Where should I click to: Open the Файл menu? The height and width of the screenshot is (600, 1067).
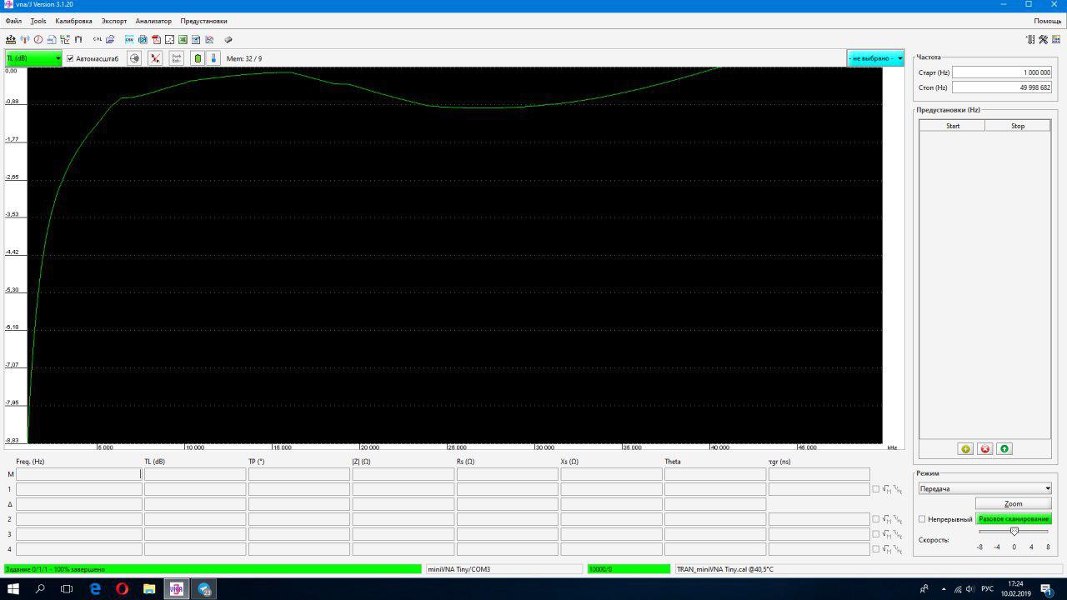coord(13,21)
